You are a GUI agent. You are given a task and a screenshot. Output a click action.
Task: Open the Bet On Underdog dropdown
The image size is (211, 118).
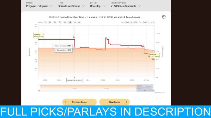pos(98,6)
